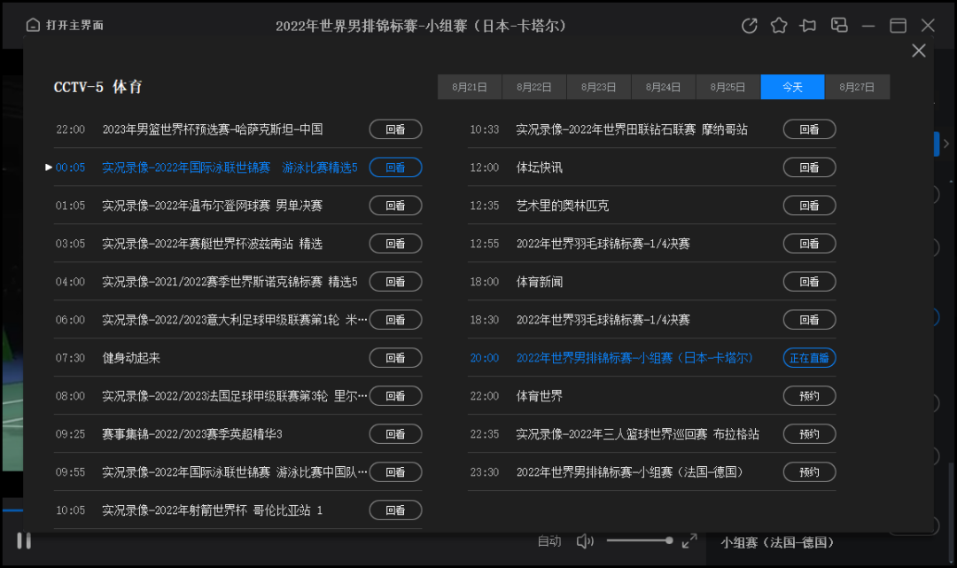Screen dimensions: 957x568
Task: Pin the player window with the pin icon
Action: (x=808, y=26)
